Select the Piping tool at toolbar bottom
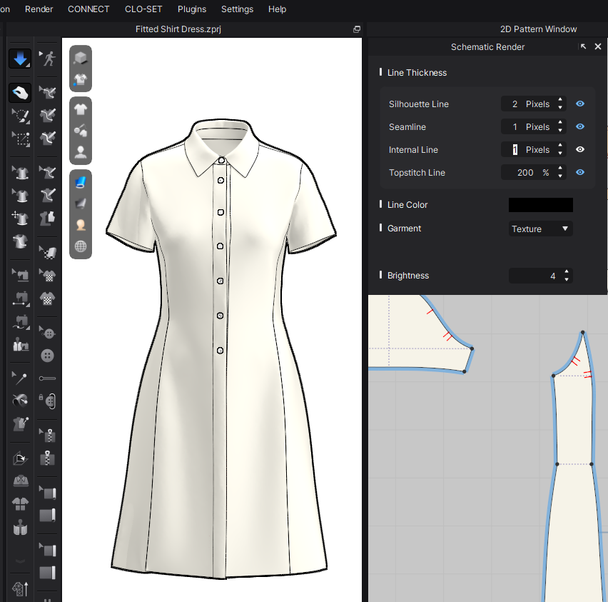This screenshot has width=608, height=602. 47,573
